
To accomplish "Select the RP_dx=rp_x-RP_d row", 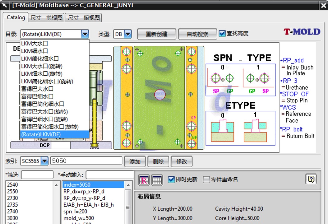I will 93,191.
